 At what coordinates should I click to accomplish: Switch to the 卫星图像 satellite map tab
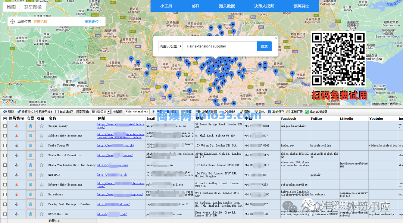(33, 7)
